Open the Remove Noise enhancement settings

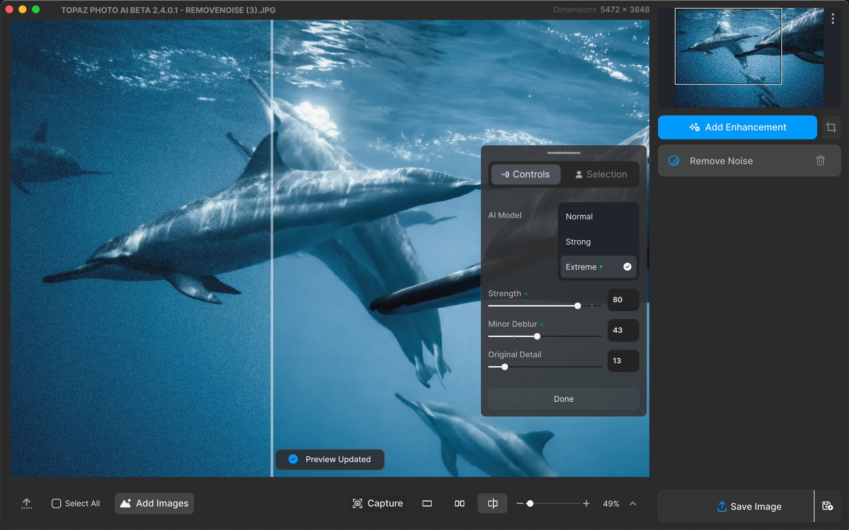tap(721, 161)
